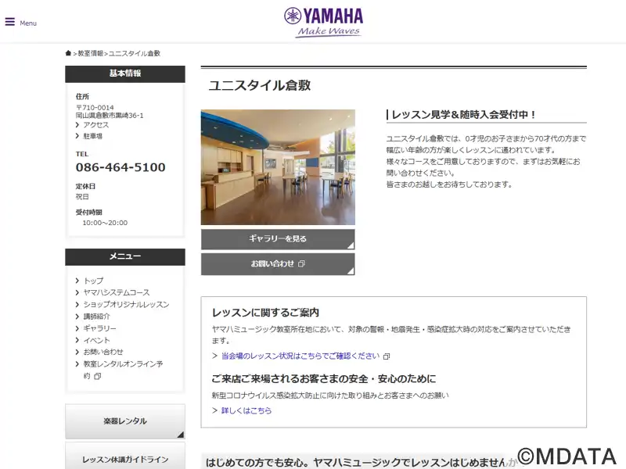
Task: Select トップ in the sidebar menu
Action: pyautogui.click(x=93, y=281)
